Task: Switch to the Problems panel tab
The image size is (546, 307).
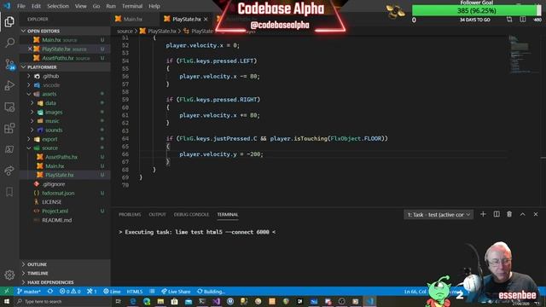Action: 130,214
